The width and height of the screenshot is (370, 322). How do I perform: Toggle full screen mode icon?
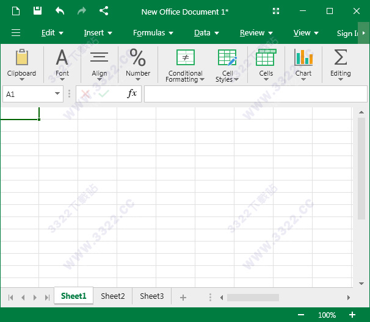click(x=276, y=11)
